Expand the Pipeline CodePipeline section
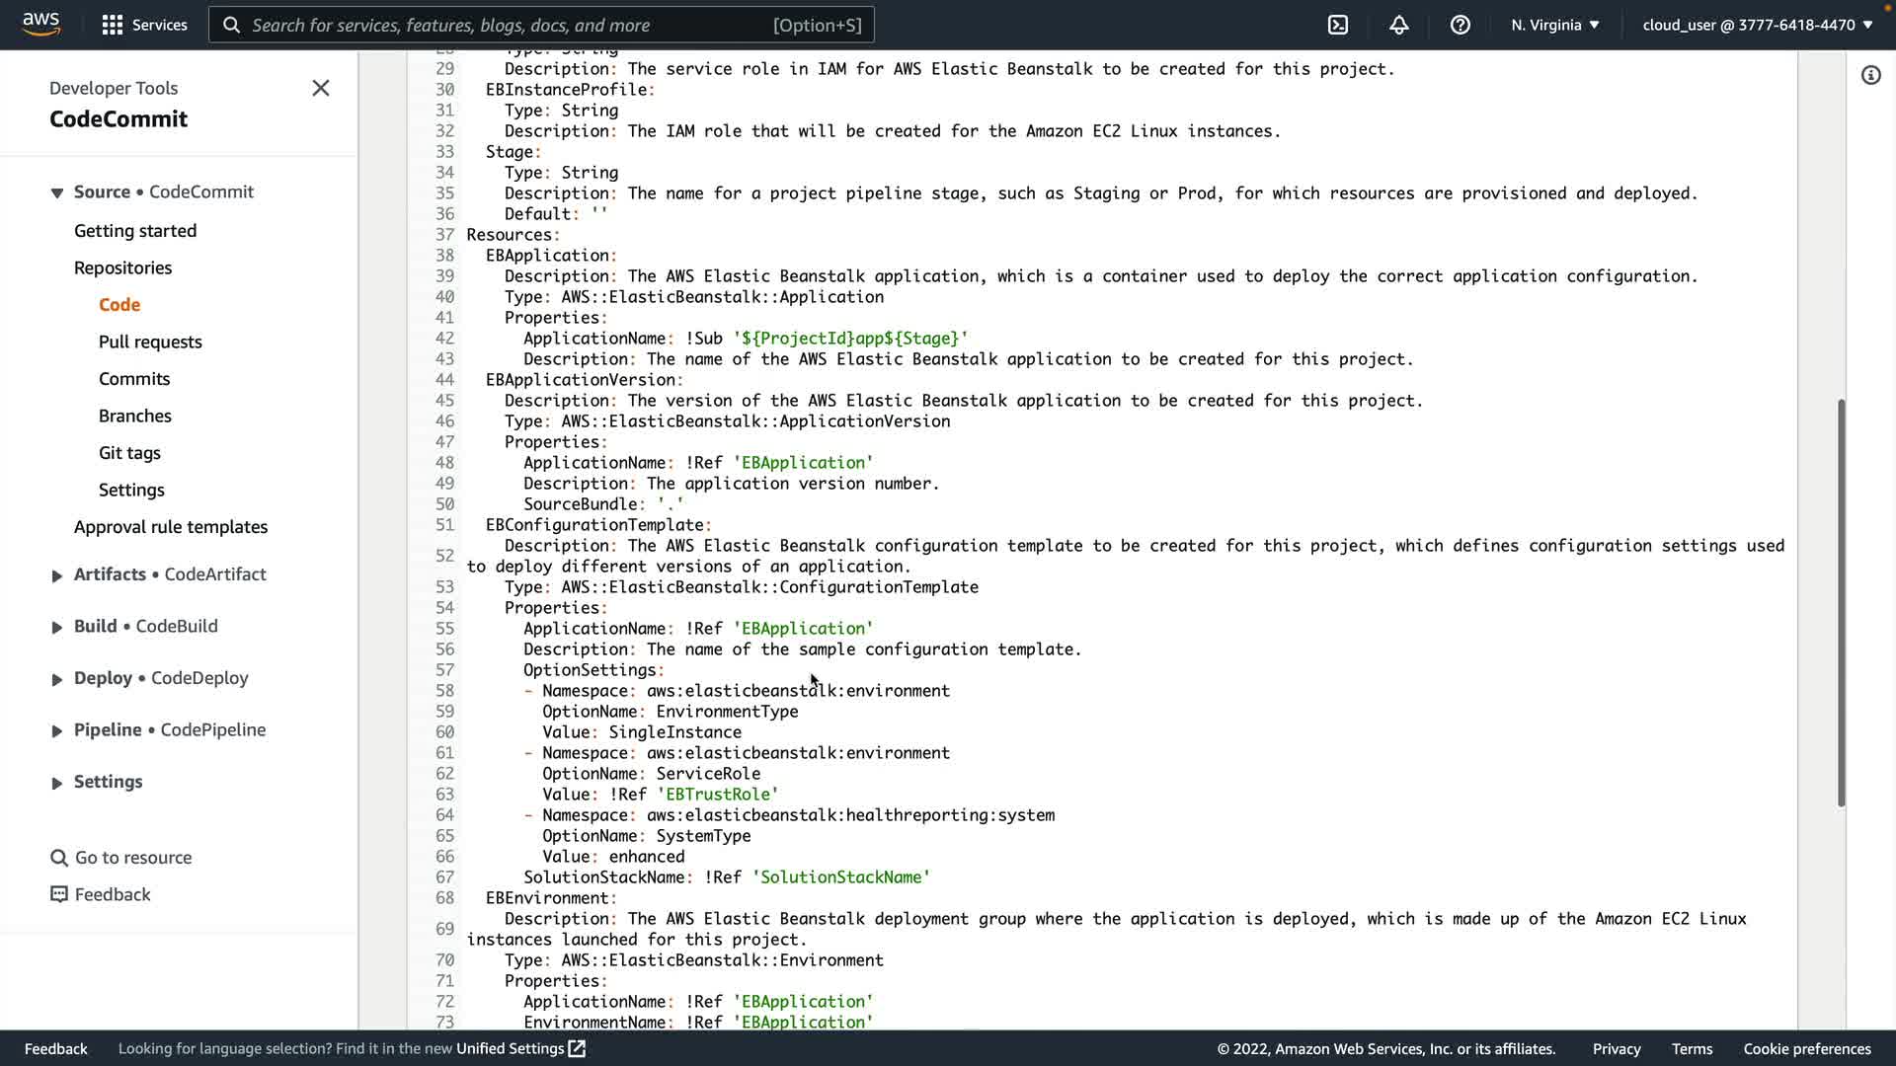1896x1066 pixels. pos(56,731)
